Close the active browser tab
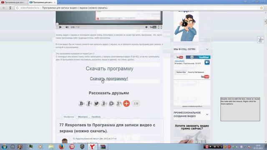The height and width of the screenshot is (150, 267). point(55,2)
